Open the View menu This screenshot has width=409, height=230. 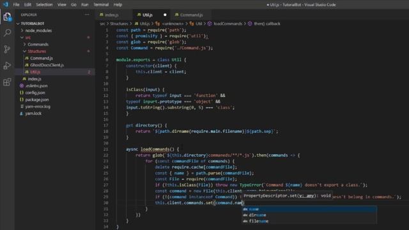point(62,4)
